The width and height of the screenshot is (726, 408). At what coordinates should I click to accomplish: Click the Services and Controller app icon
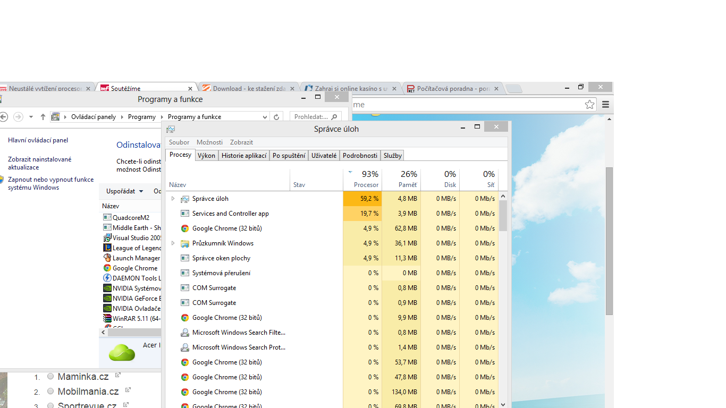tap(185, 214)
